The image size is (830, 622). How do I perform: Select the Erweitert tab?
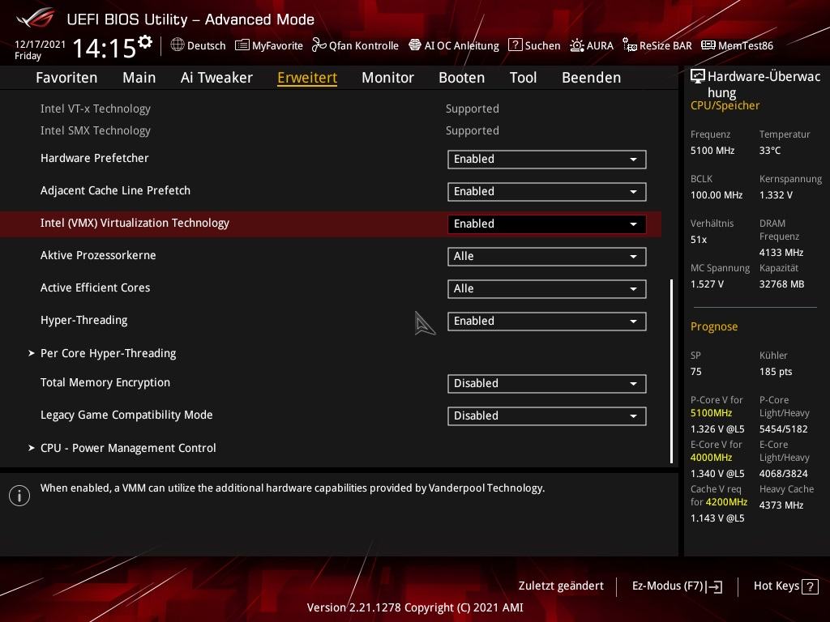[x=307, y=78]
